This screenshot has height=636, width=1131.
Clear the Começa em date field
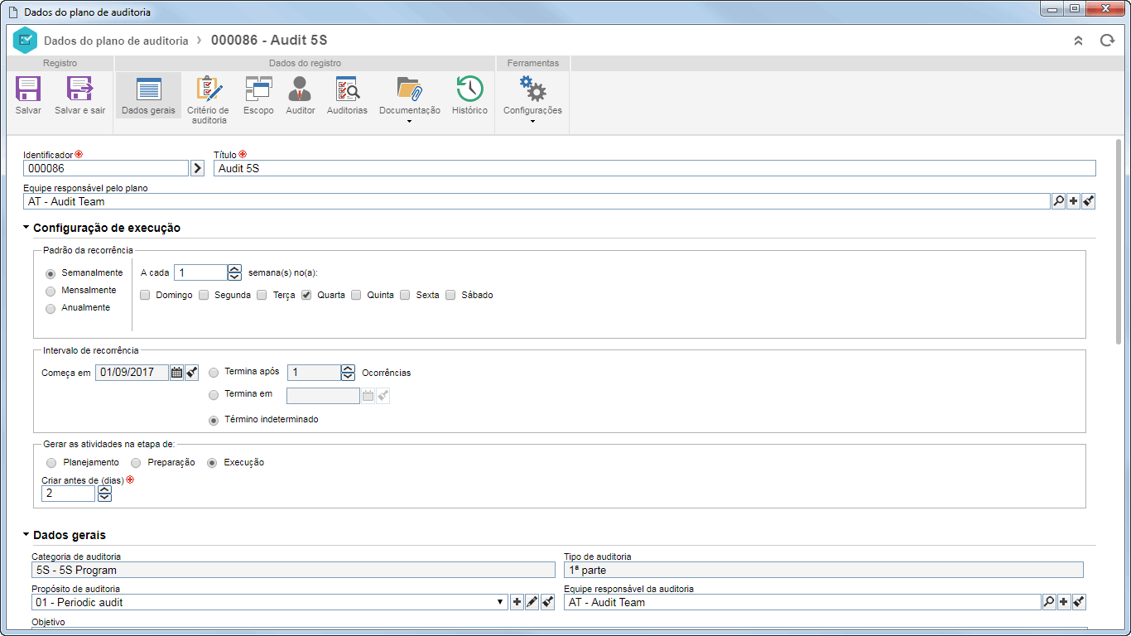pos(191,373)
